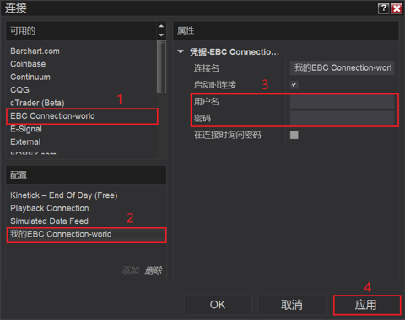Move provider list up with arrow
This screenshot has height=320, width=405.
click(161, 26)
